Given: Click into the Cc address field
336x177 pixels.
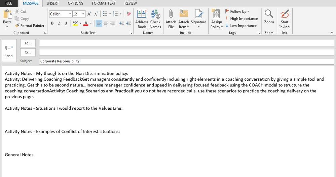Looking at the screenshot, I should pos(186,52).
